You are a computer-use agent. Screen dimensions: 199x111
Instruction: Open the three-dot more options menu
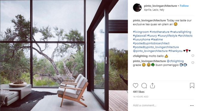[x=192, y=105]
